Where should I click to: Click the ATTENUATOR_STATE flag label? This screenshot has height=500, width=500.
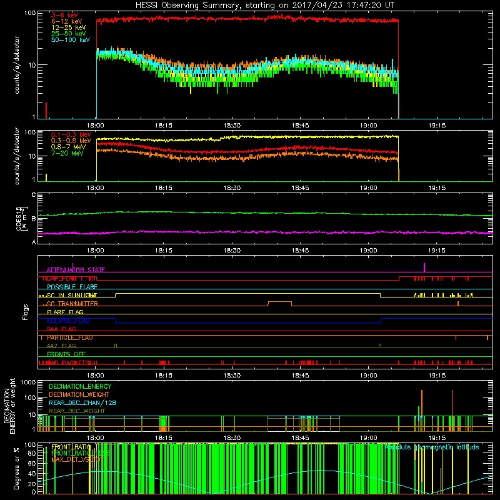coord(76,270)
